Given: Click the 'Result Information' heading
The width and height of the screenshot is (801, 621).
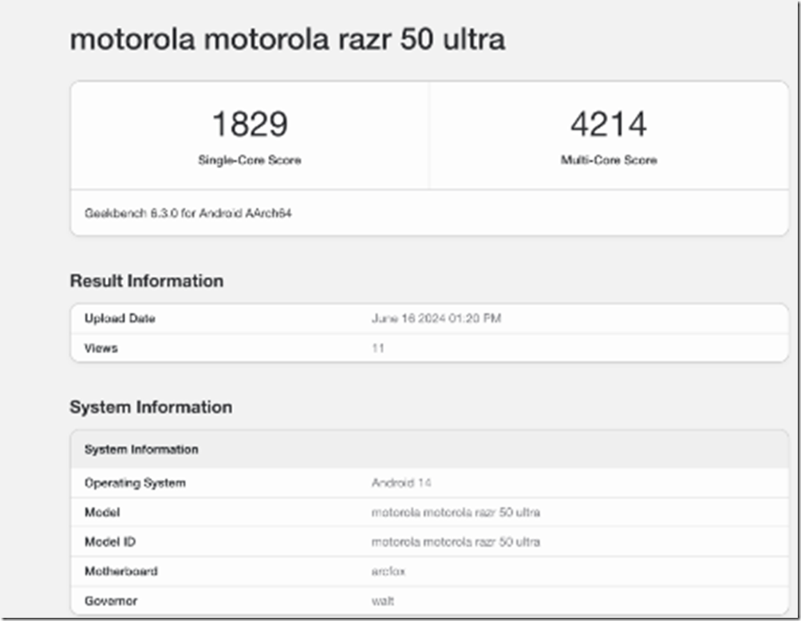Looking at the screenshot, I should (146, 281).
